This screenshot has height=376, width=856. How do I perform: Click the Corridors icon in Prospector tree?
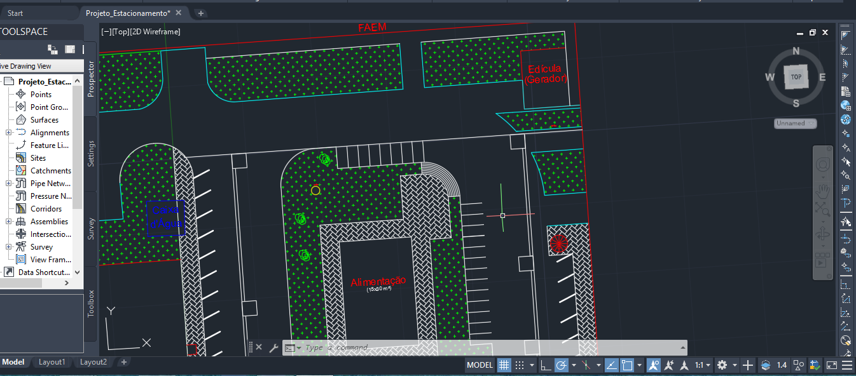20,209
